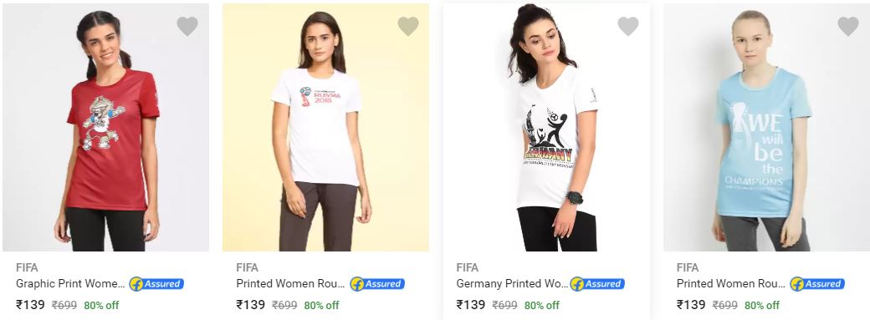Open fourth product's Printed Women Round title
The image size is (870, 320).
[x=731, y=284]
